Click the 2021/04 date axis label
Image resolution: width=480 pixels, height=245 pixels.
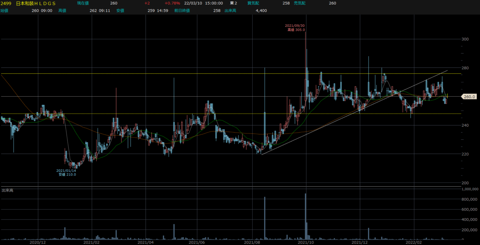[145, 242]
